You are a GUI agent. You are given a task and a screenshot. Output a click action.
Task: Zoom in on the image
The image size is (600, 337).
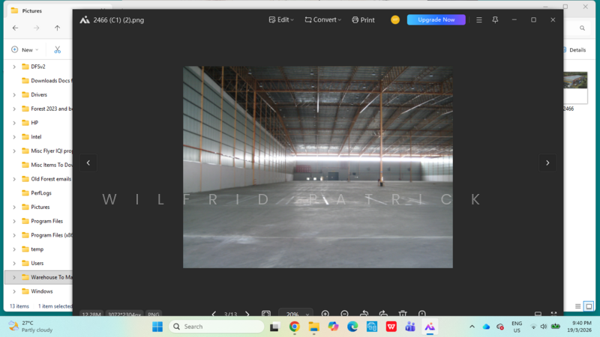point(325,315)
